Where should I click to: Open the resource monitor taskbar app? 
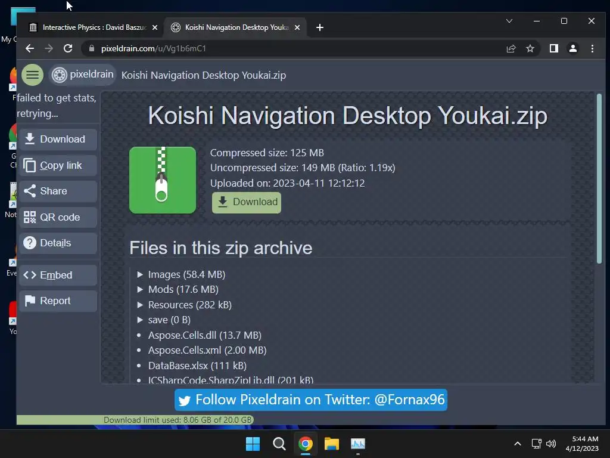click(x=358, y=444)
